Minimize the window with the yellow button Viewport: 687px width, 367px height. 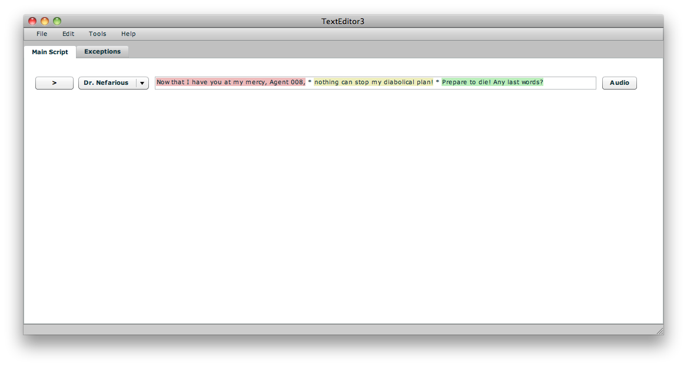pyautogui.click(x=45, y=21)
